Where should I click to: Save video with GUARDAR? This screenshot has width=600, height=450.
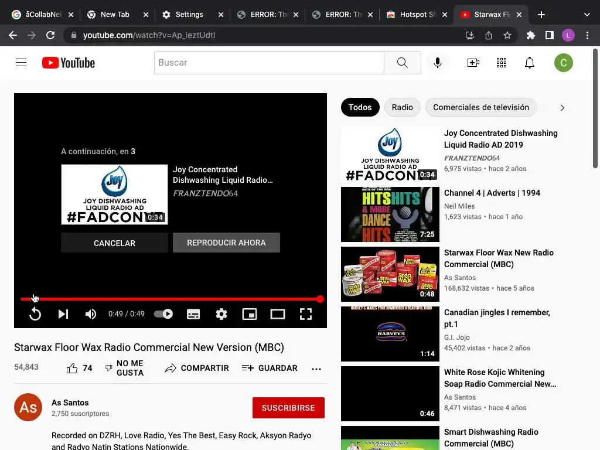(x=270, y=368)
